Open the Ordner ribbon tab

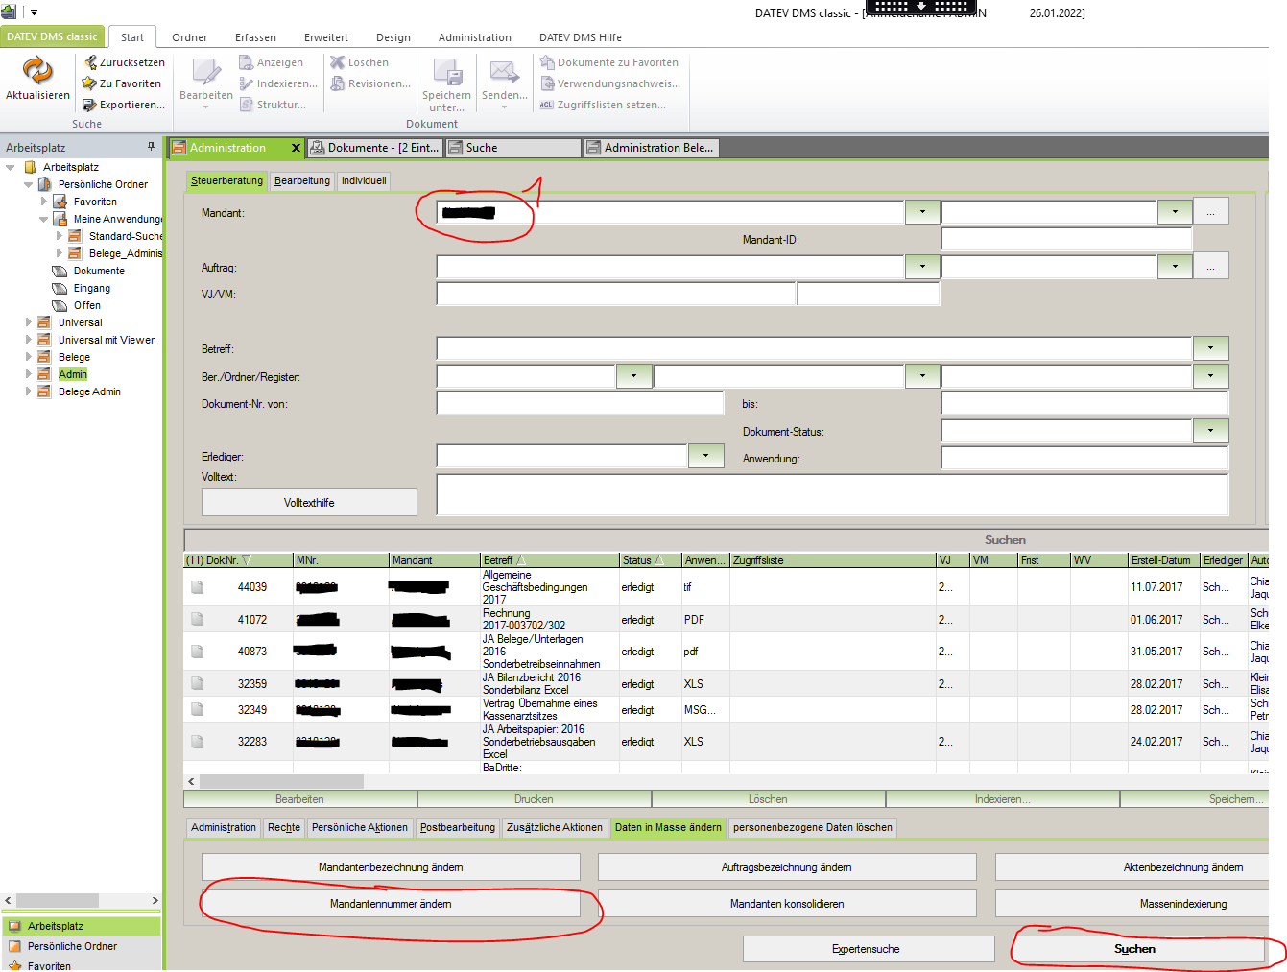[190, 37]
